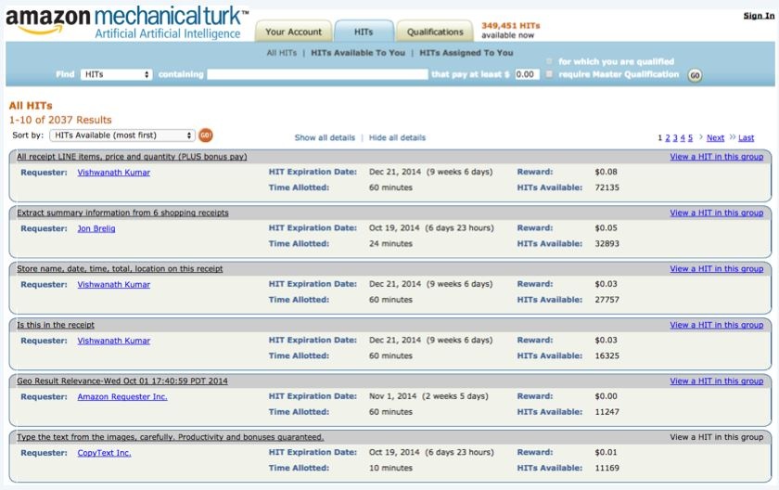779x490 pixels.
Task: View a HIT in 'Extract summary information' group
Action: click(x=716, y=213)
